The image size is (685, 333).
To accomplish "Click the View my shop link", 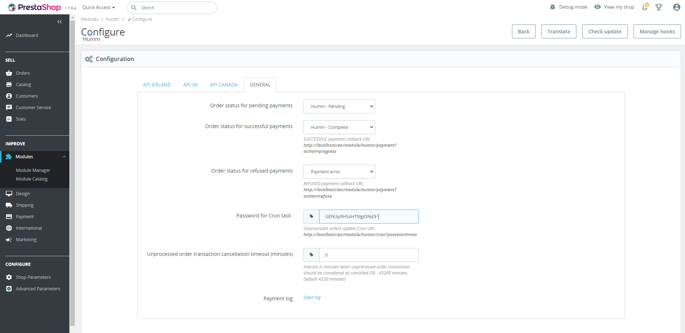I will pyautogui.click(x=619, y=7).
